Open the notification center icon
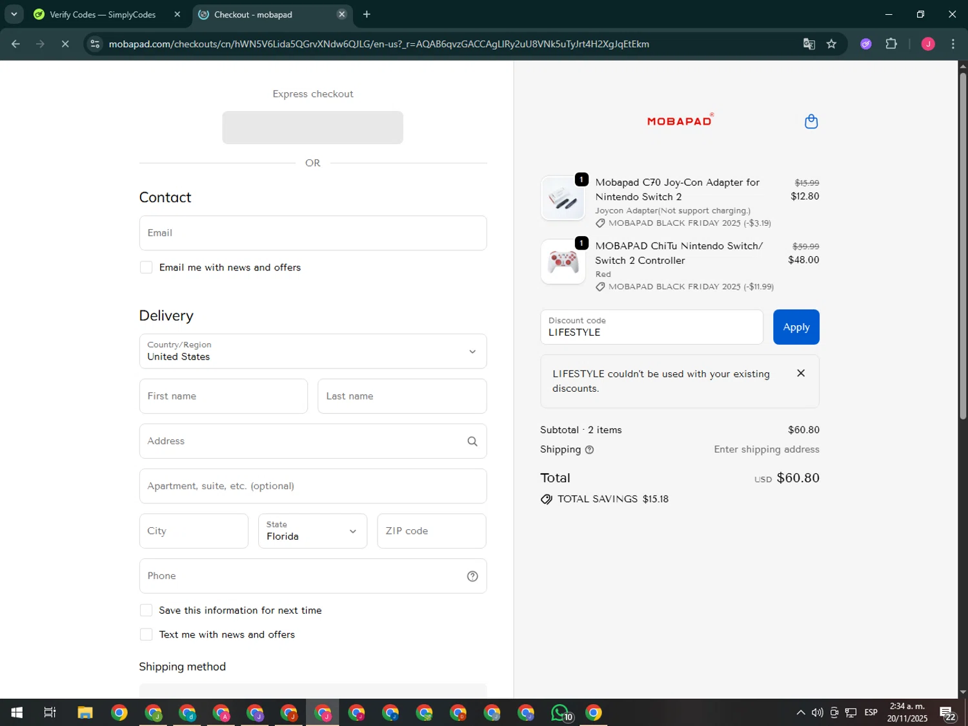Viewport: 968px width, 726px height. [947, 713]
